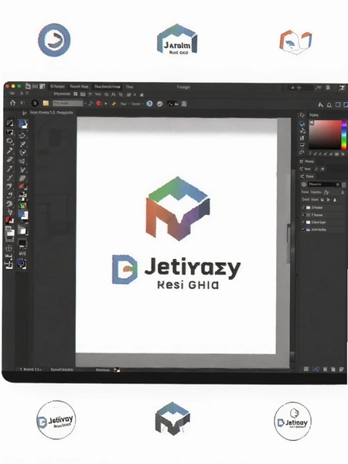Select the polygon tool in tool panel
The width and height of the screenshot is (348, 464).
point(22,135)
